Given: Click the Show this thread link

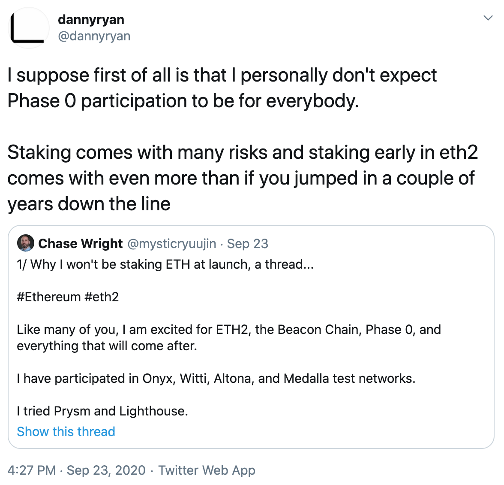Looking at the screenshot, I should click(66, 431).
